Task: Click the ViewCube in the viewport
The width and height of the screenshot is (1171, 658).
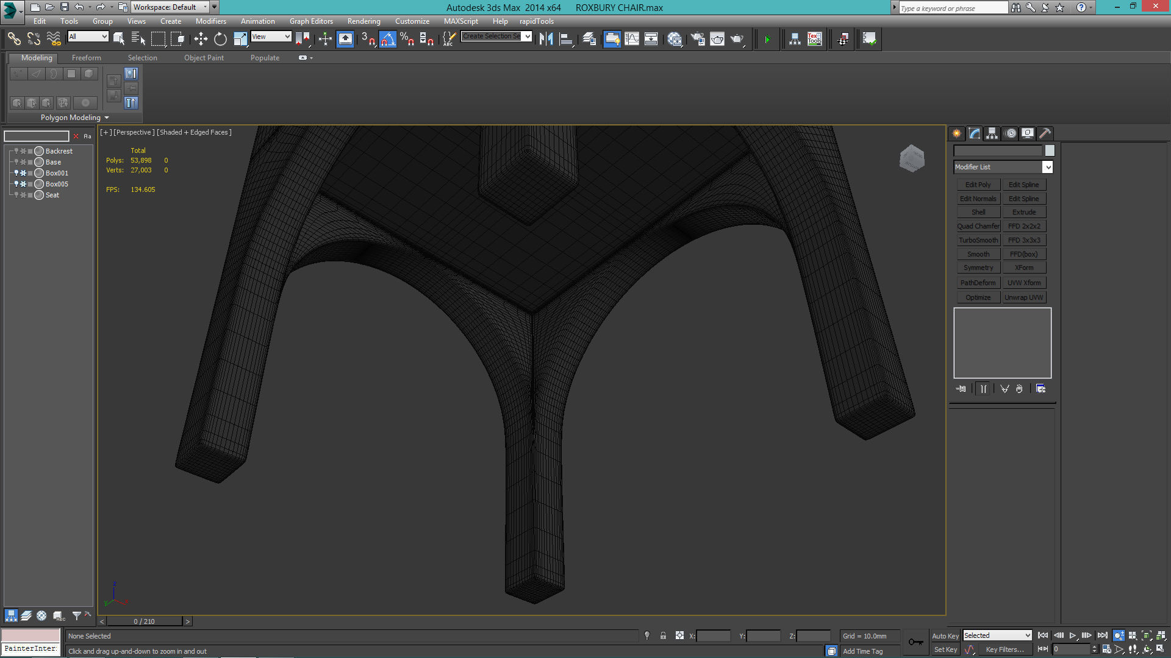Action: click(912, 158)
